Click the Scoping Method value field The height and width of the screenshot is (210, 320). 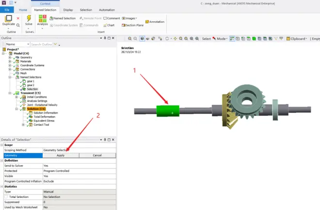[x=79, y=150]
